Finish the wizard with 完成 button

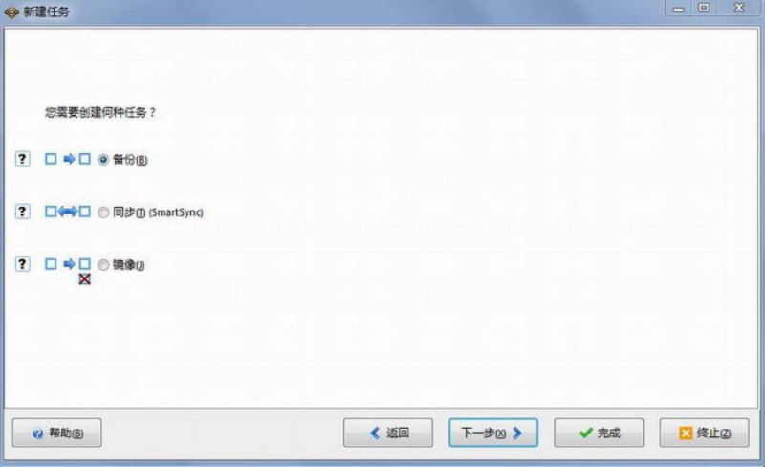pyautogui.click(x=599, y=433)
